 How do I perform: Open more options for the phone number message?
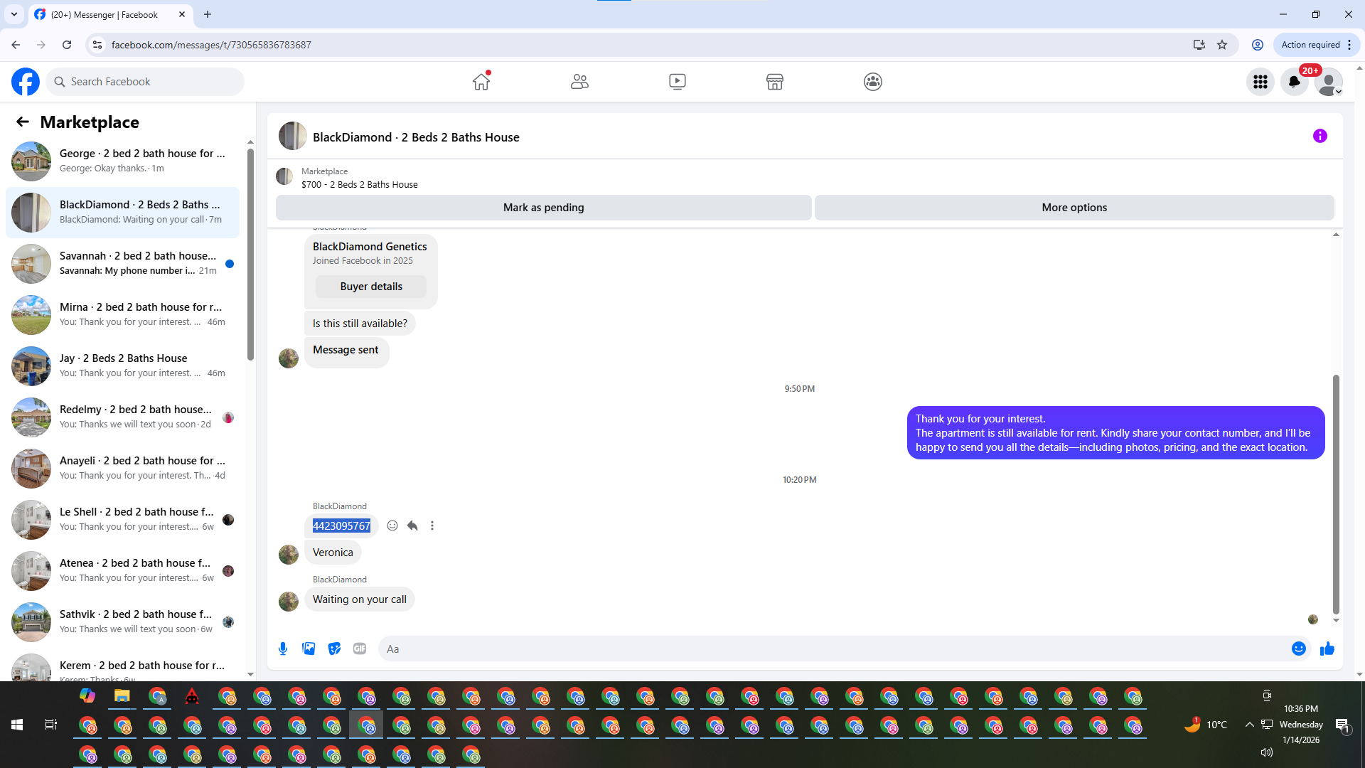pos(432,526)
